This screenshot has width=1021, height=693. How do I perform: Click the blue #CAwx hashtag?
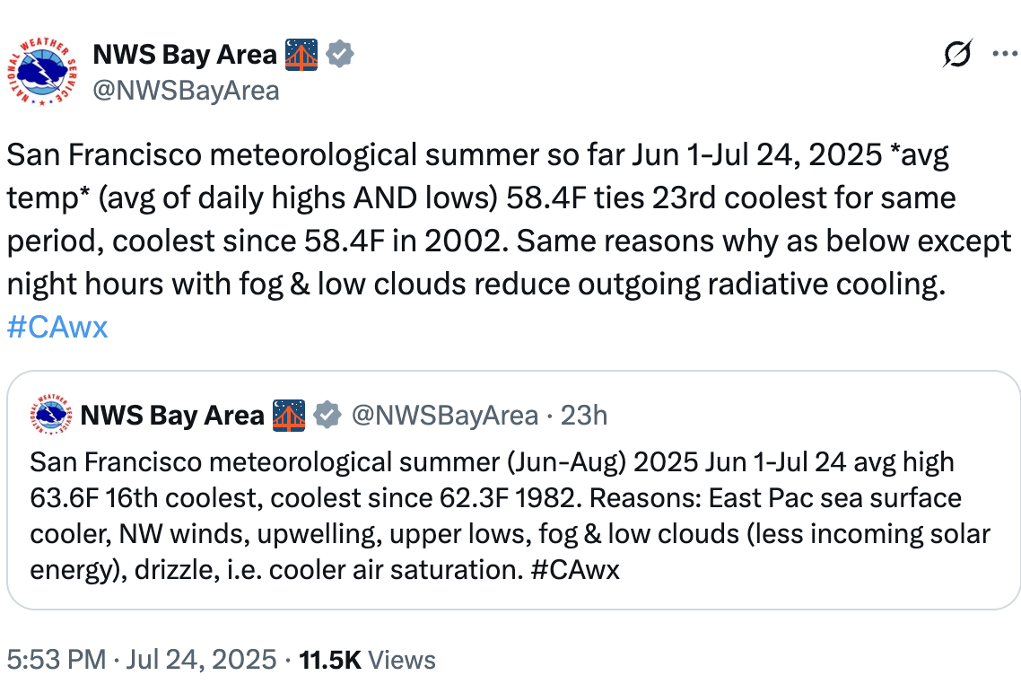[57, 327]
